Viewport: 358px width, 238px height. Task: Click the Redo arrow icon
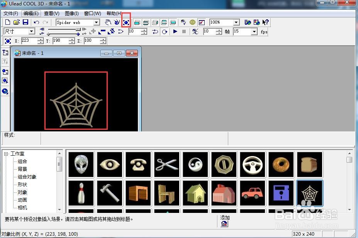46,22
